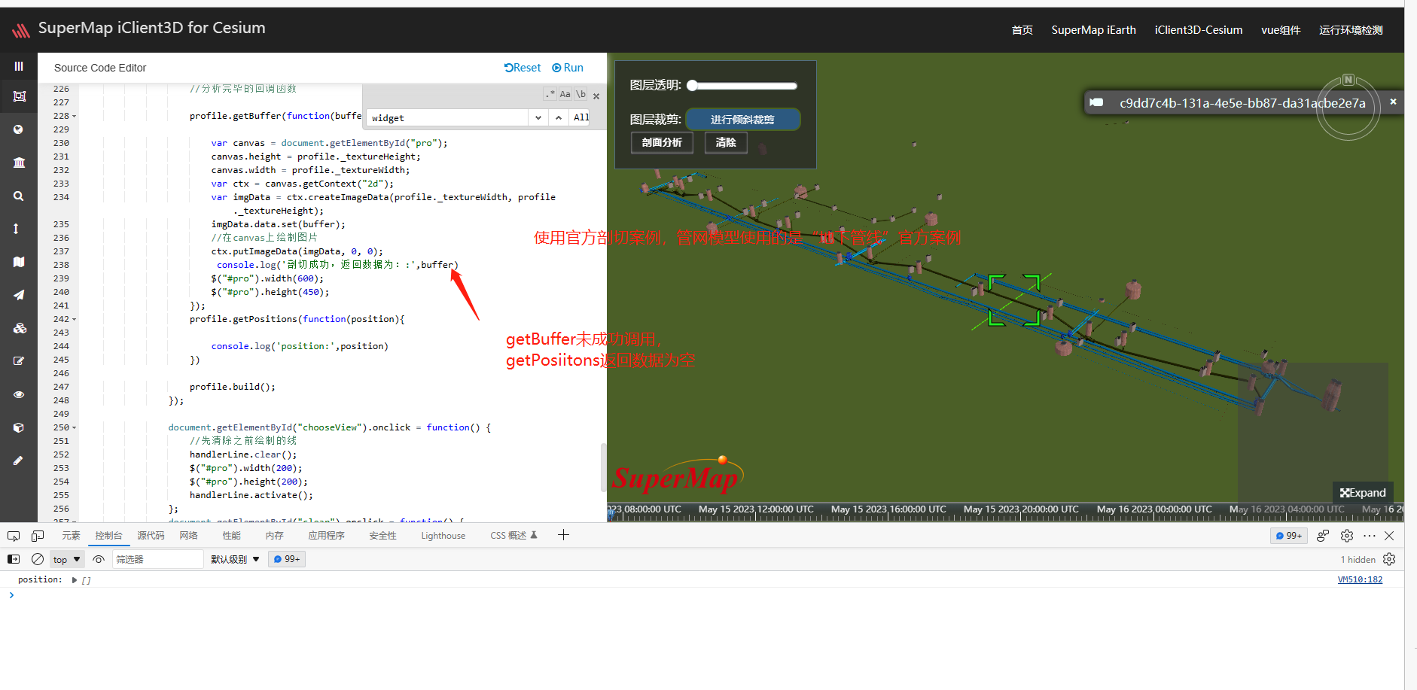Open the SuperMap iEarth header link
The width and height of the screenshot is (1417, 690).
1093,30
